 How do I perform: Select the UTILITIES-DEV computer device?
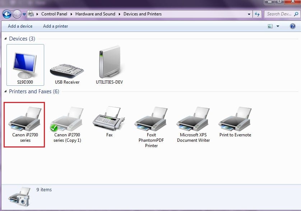pos(110,65)
